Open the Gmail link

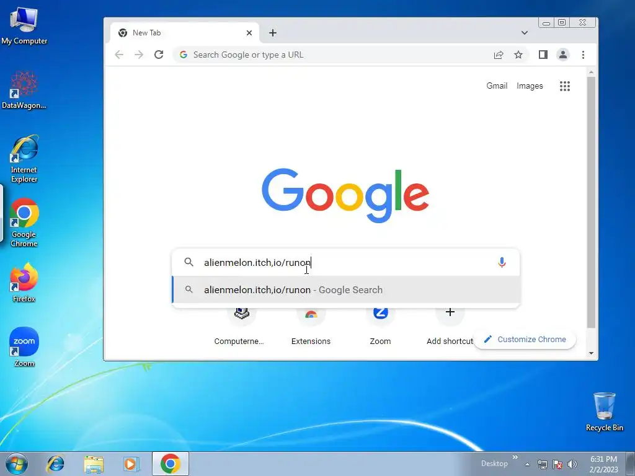(497, 86)
